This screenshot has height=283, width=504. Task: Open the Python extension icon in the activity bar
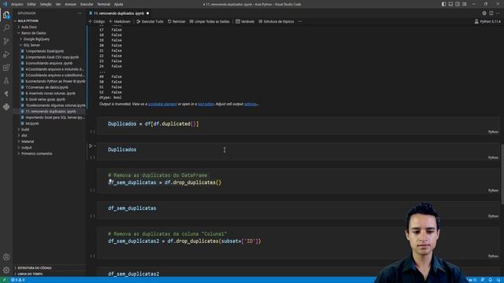(6, 107)
